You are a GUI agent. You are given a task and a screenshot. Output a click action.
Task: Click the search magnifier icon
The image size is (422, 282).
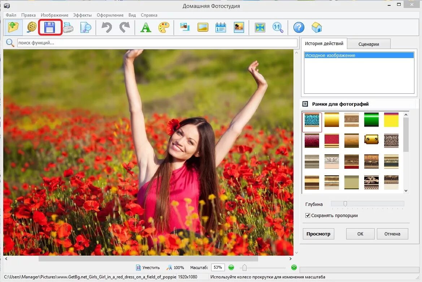click(x=10, y=43)
